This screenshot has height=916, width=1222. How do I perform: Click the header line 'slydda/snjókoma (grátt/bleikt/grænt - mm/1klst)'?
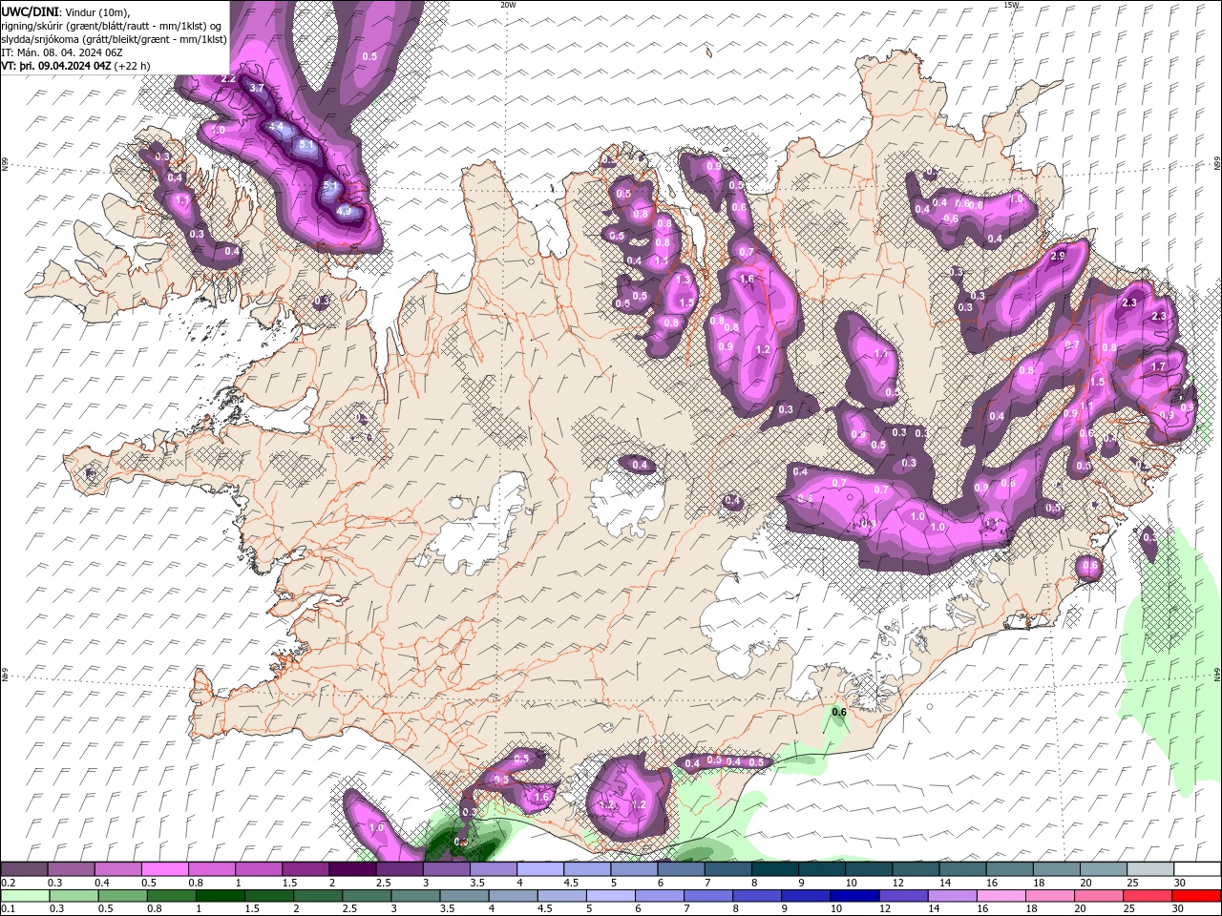point(115,39)
